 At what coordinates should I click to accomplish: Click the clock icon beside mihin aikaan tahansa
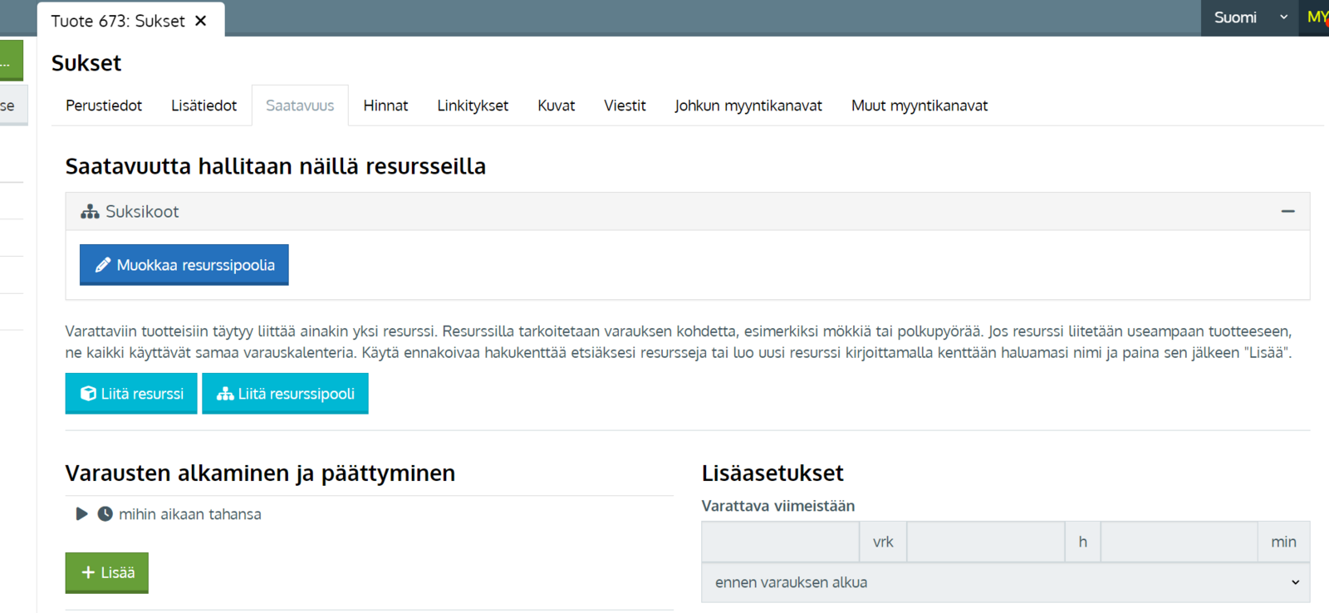pos(105,514)
